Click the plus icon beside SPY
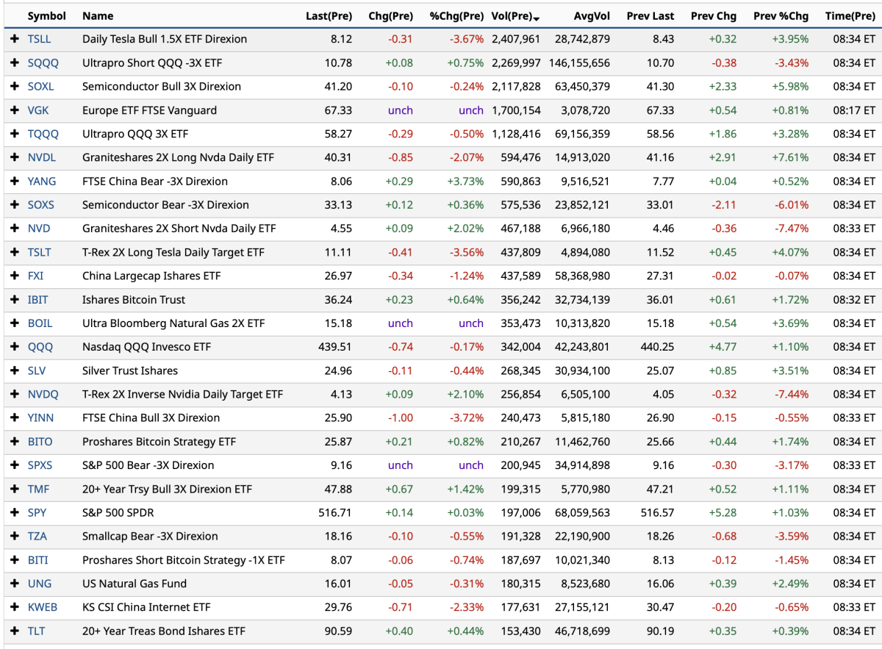 [14, 512]
